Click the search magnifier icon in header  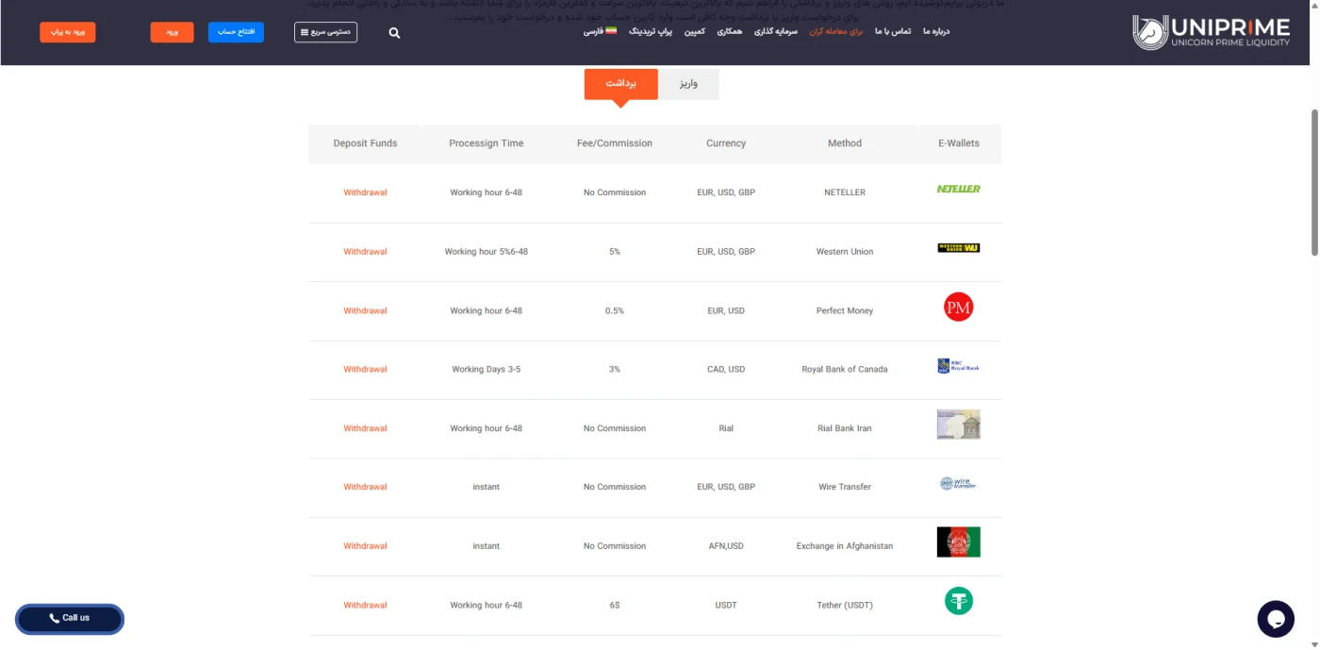[x=394, y=33]
